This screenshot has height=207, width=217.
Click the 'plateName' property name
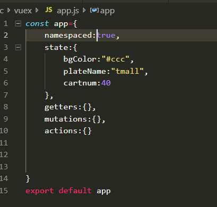[x=84, y=72]
